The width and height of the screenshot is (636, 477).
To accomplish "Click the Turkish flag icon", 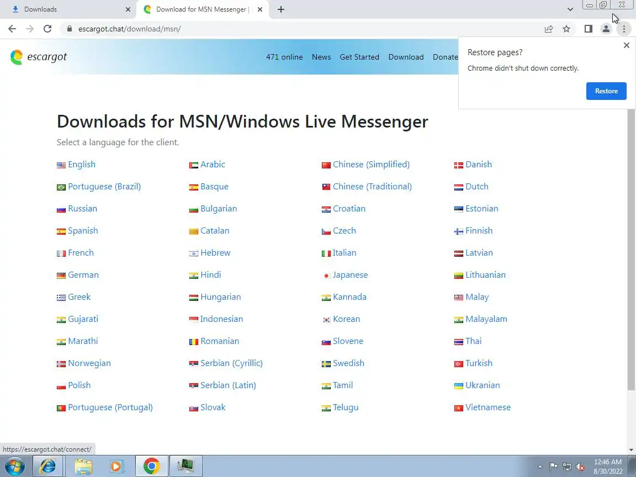I will tap(459, 364).
